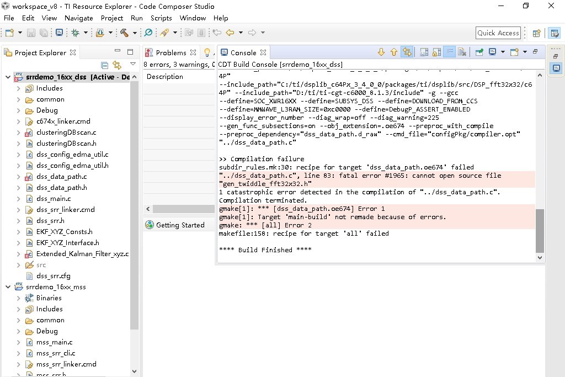Viewport: 565px width, 377px height.
Task: Open the File menu
Action: click(9, 18)
